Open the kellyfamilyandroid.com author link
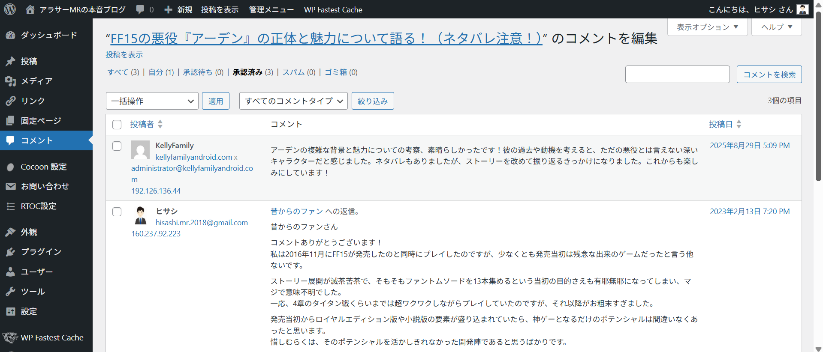 click(x=194, y=157)
